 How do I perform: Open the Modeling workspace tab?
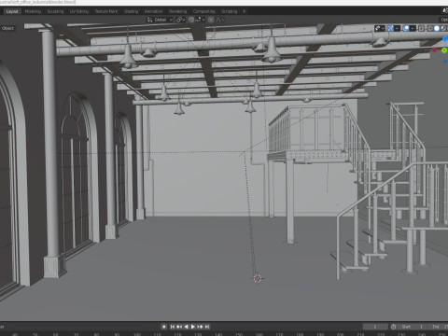click(33, 11)
